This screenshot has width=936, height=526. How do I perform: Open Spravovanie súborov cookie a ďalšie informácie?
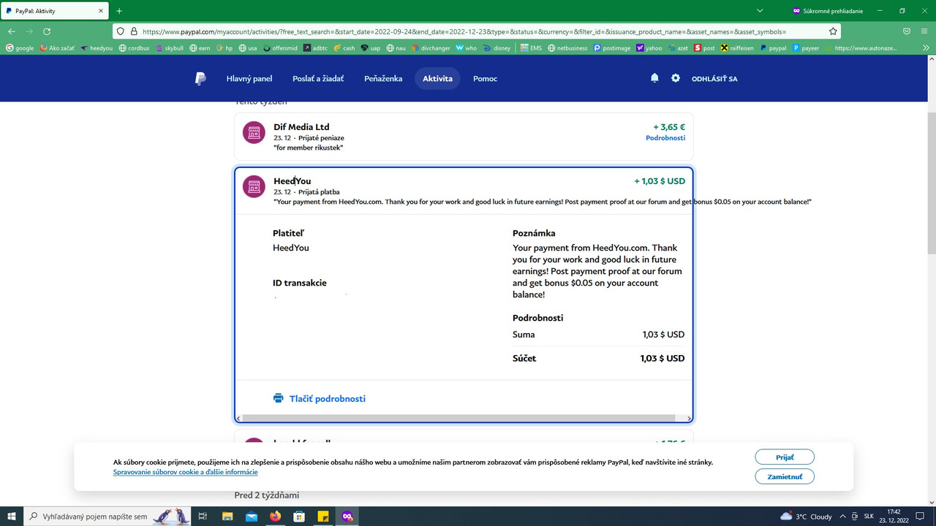(186, 472)
